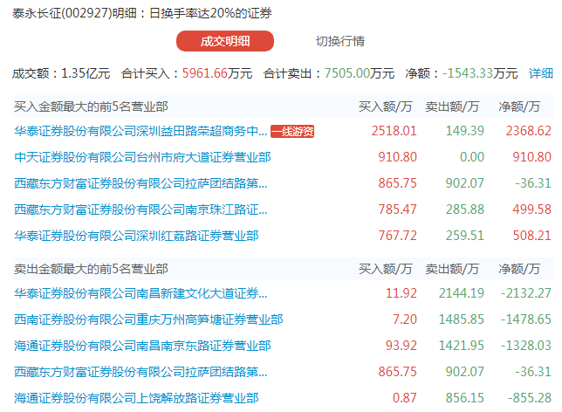Click header 买入金额最大的前5名营业部

point(91,106)
